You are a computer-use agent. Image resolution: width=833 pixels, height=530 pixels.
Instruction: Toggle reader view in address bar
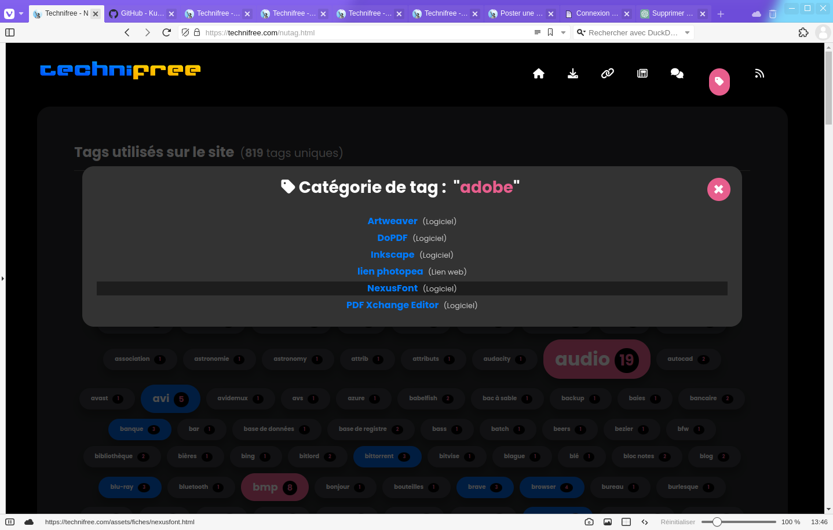tap(538, 32)
